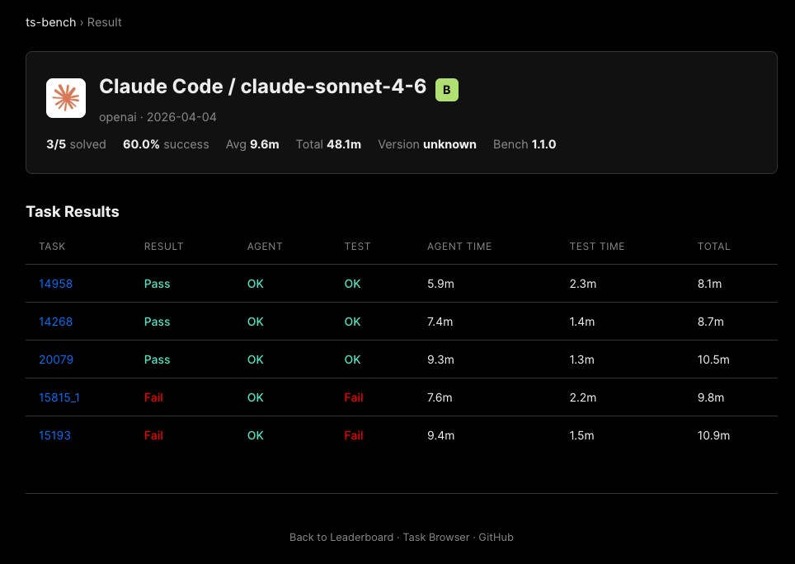Screen dimensions: 795x564
Task: Click agent time 7.4m
Action: tap(440, 322)
